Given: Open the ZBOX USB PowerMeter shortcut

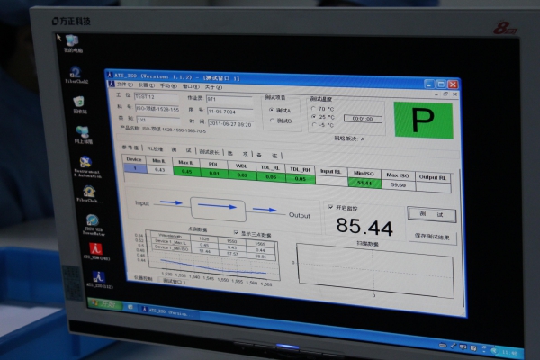Looking at the screenshot, I should click(93, 225).
